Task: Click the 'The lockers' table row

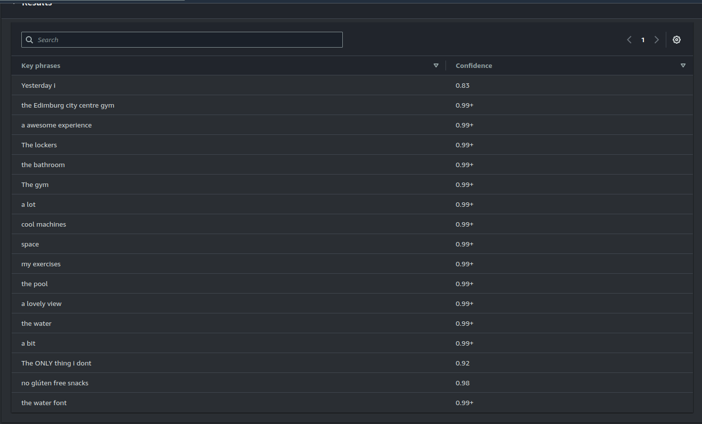Action: point(39,144)
